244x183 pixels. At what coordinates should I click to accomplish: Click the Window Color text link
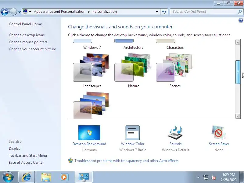pos(133,144)
